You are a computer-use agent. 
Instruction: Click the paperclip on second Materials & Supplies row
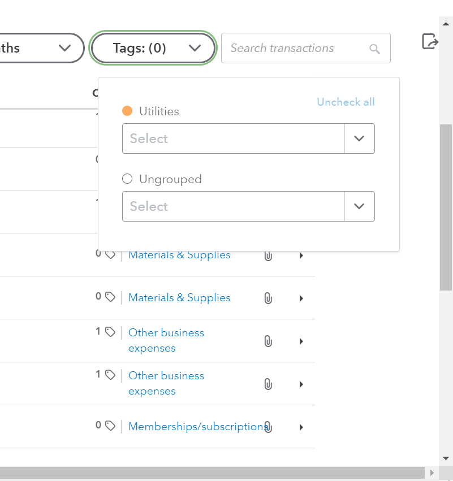click(x=268, y=298)
